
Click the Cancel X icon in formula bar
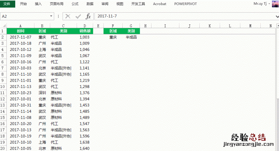(68, 16)
